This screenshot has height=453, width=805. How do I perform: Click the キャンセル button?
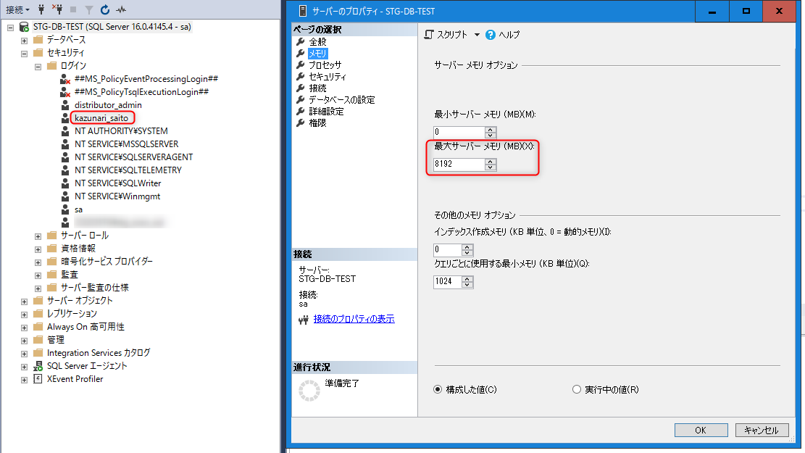[x=762, y=431]
